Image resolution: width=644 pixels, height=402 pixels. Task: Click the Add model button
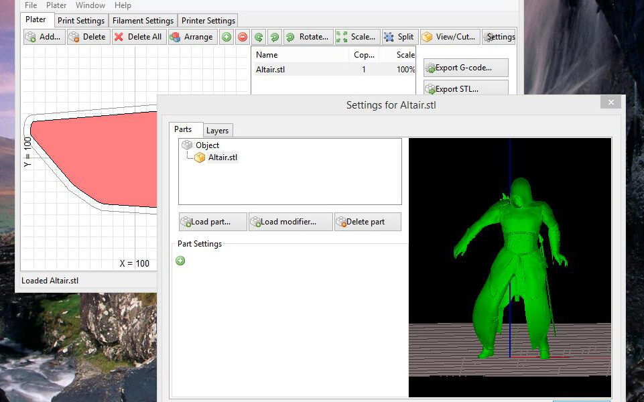(44, 37)
